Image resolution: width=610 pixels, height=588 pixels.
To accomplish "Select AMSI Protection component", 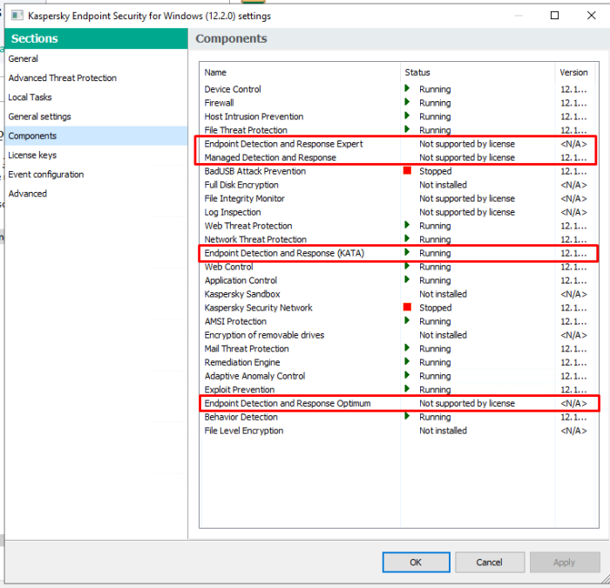I will click(235, 321).
